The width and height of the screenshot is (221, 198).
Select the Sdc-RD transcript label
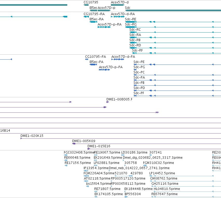[135, 45]
